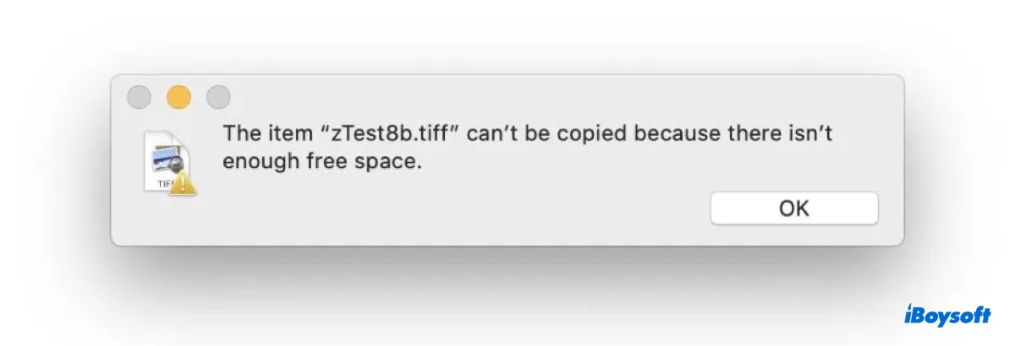Click the leftmost gray close button
This screenshot has width=1015, height=346.
click(139, 98)
